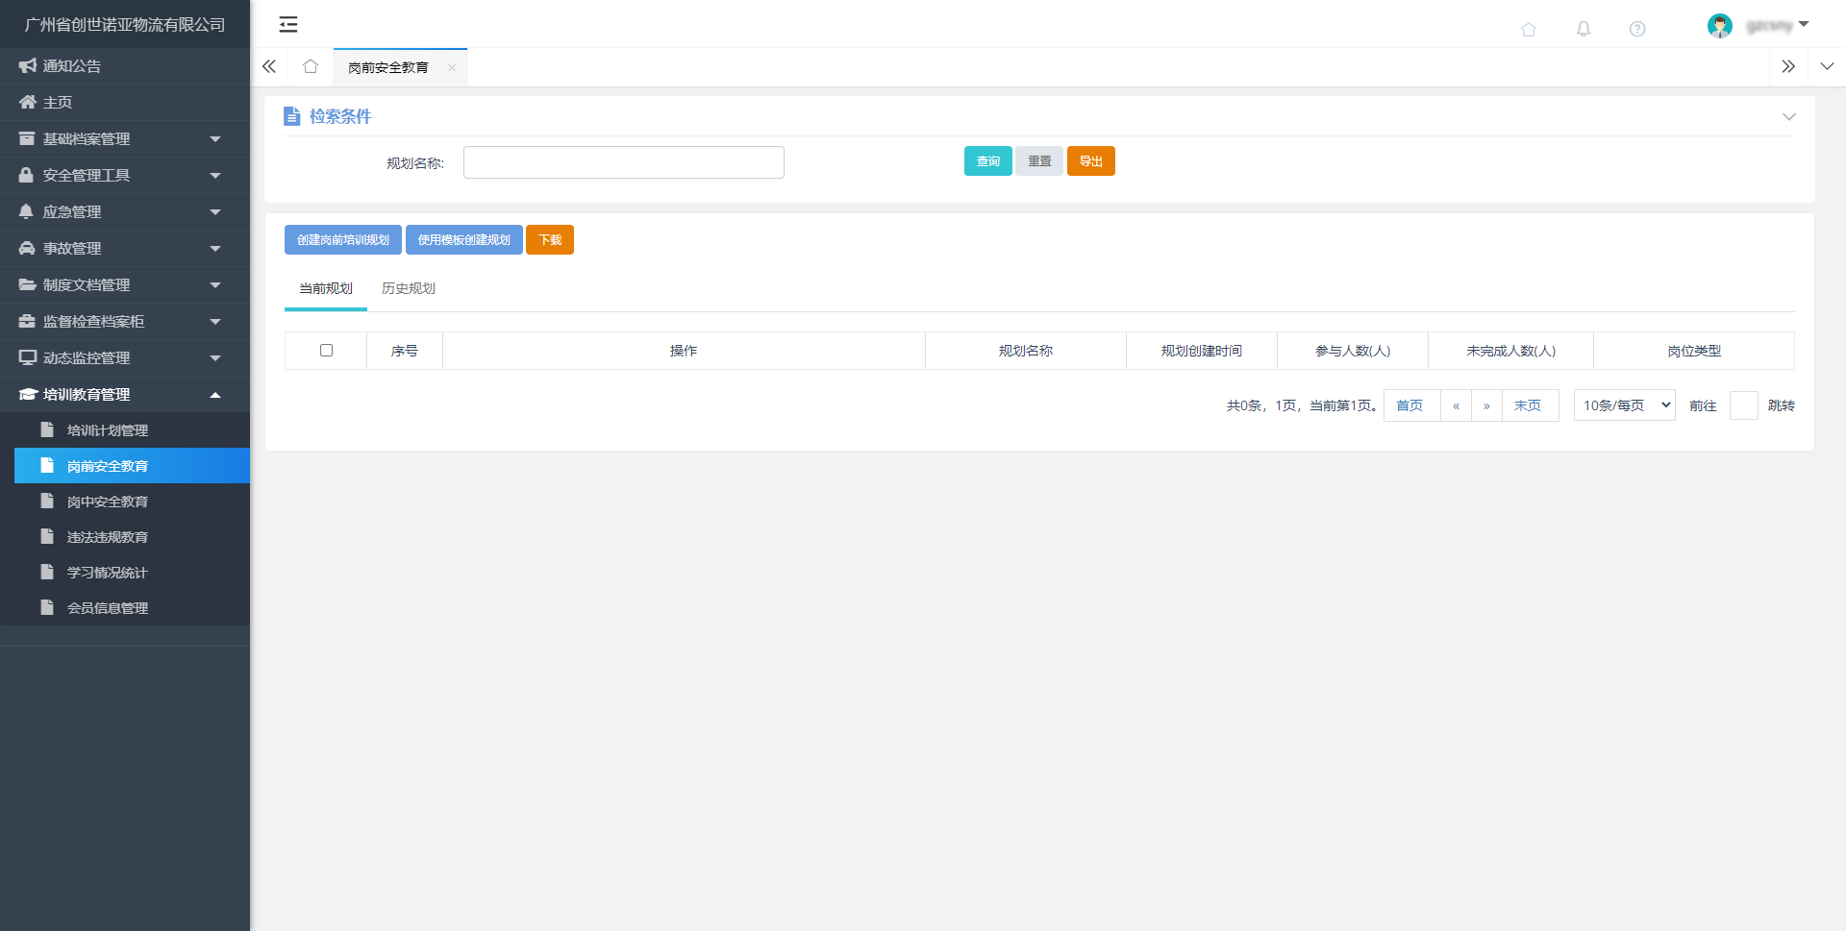Open the notification bell icon
The width and height of the screenshot is (1846, 931).
[1583, 29]
